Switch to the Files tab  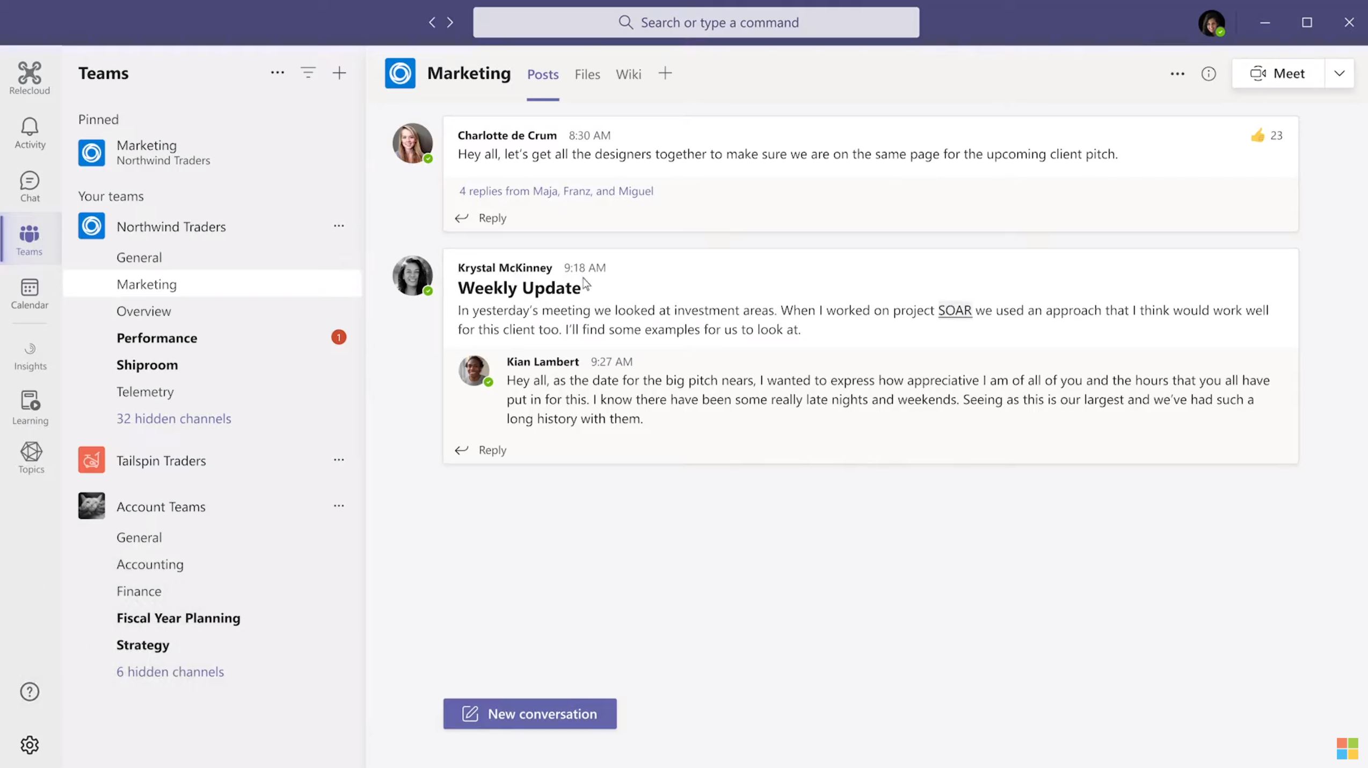tap(587, 74)
